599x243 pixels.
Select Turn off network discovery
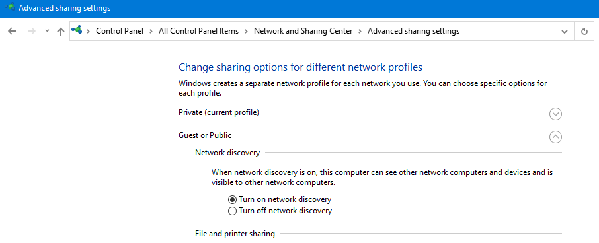[232, 211]
